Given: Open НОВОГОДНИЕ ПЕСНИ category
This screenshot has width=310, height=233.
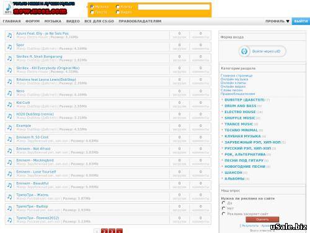Looking at the screenshot, I should click(x=245, y=167).
